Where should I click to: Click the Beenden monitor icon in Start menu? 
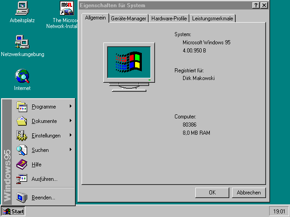coord(22,198)
